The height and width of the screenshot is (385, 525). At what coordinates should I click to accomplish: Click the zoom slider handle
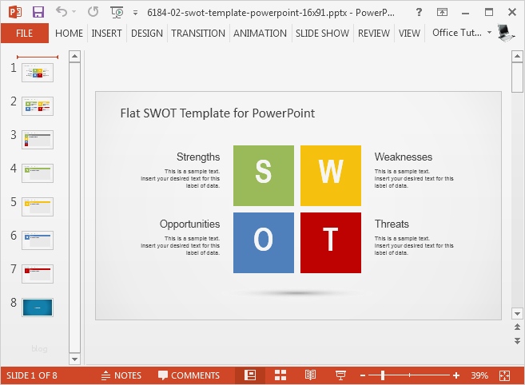(x=383, y=375)
